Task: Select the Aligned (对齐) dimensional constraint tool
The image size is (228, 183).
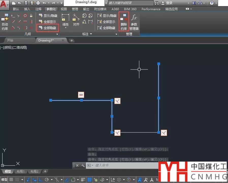Action: (76, 20)
